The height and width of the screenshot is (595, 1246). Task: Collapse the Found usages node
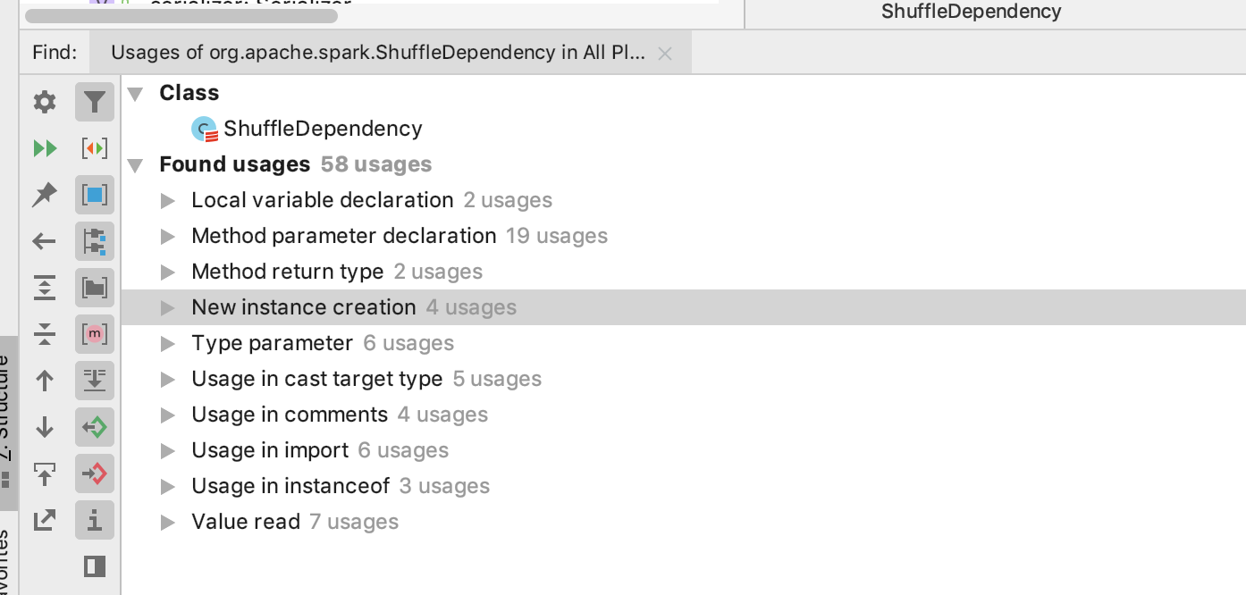[135, 164]
